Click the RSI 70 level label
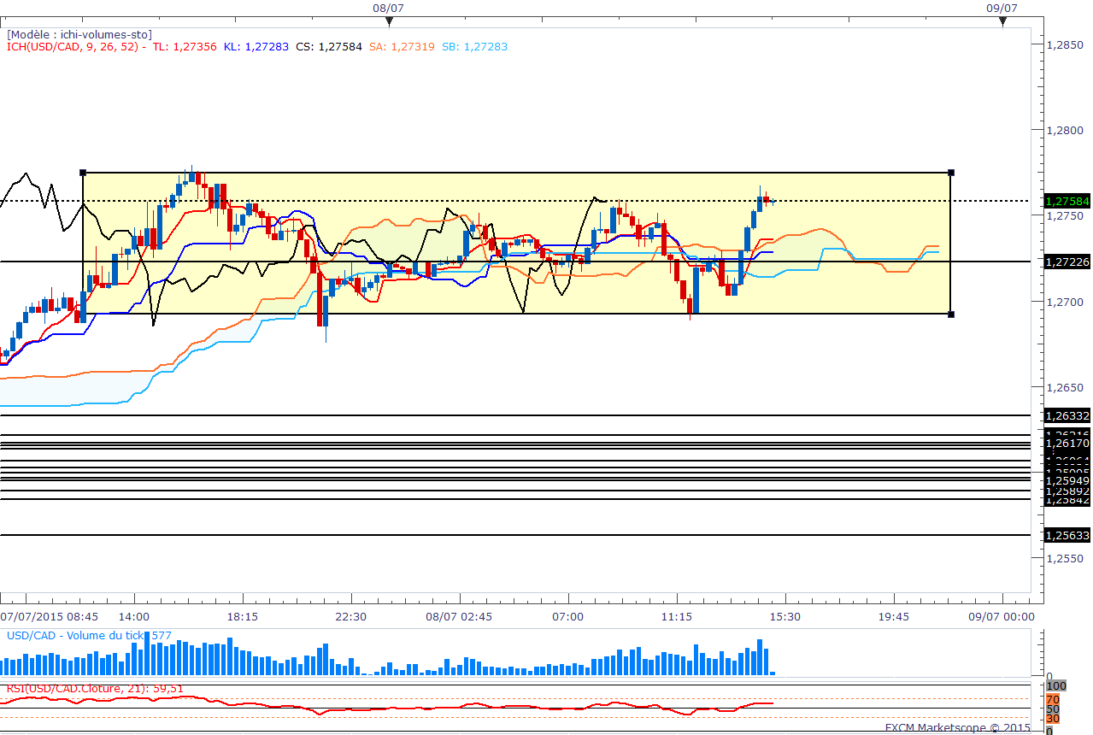 (x=1053, y=699)
